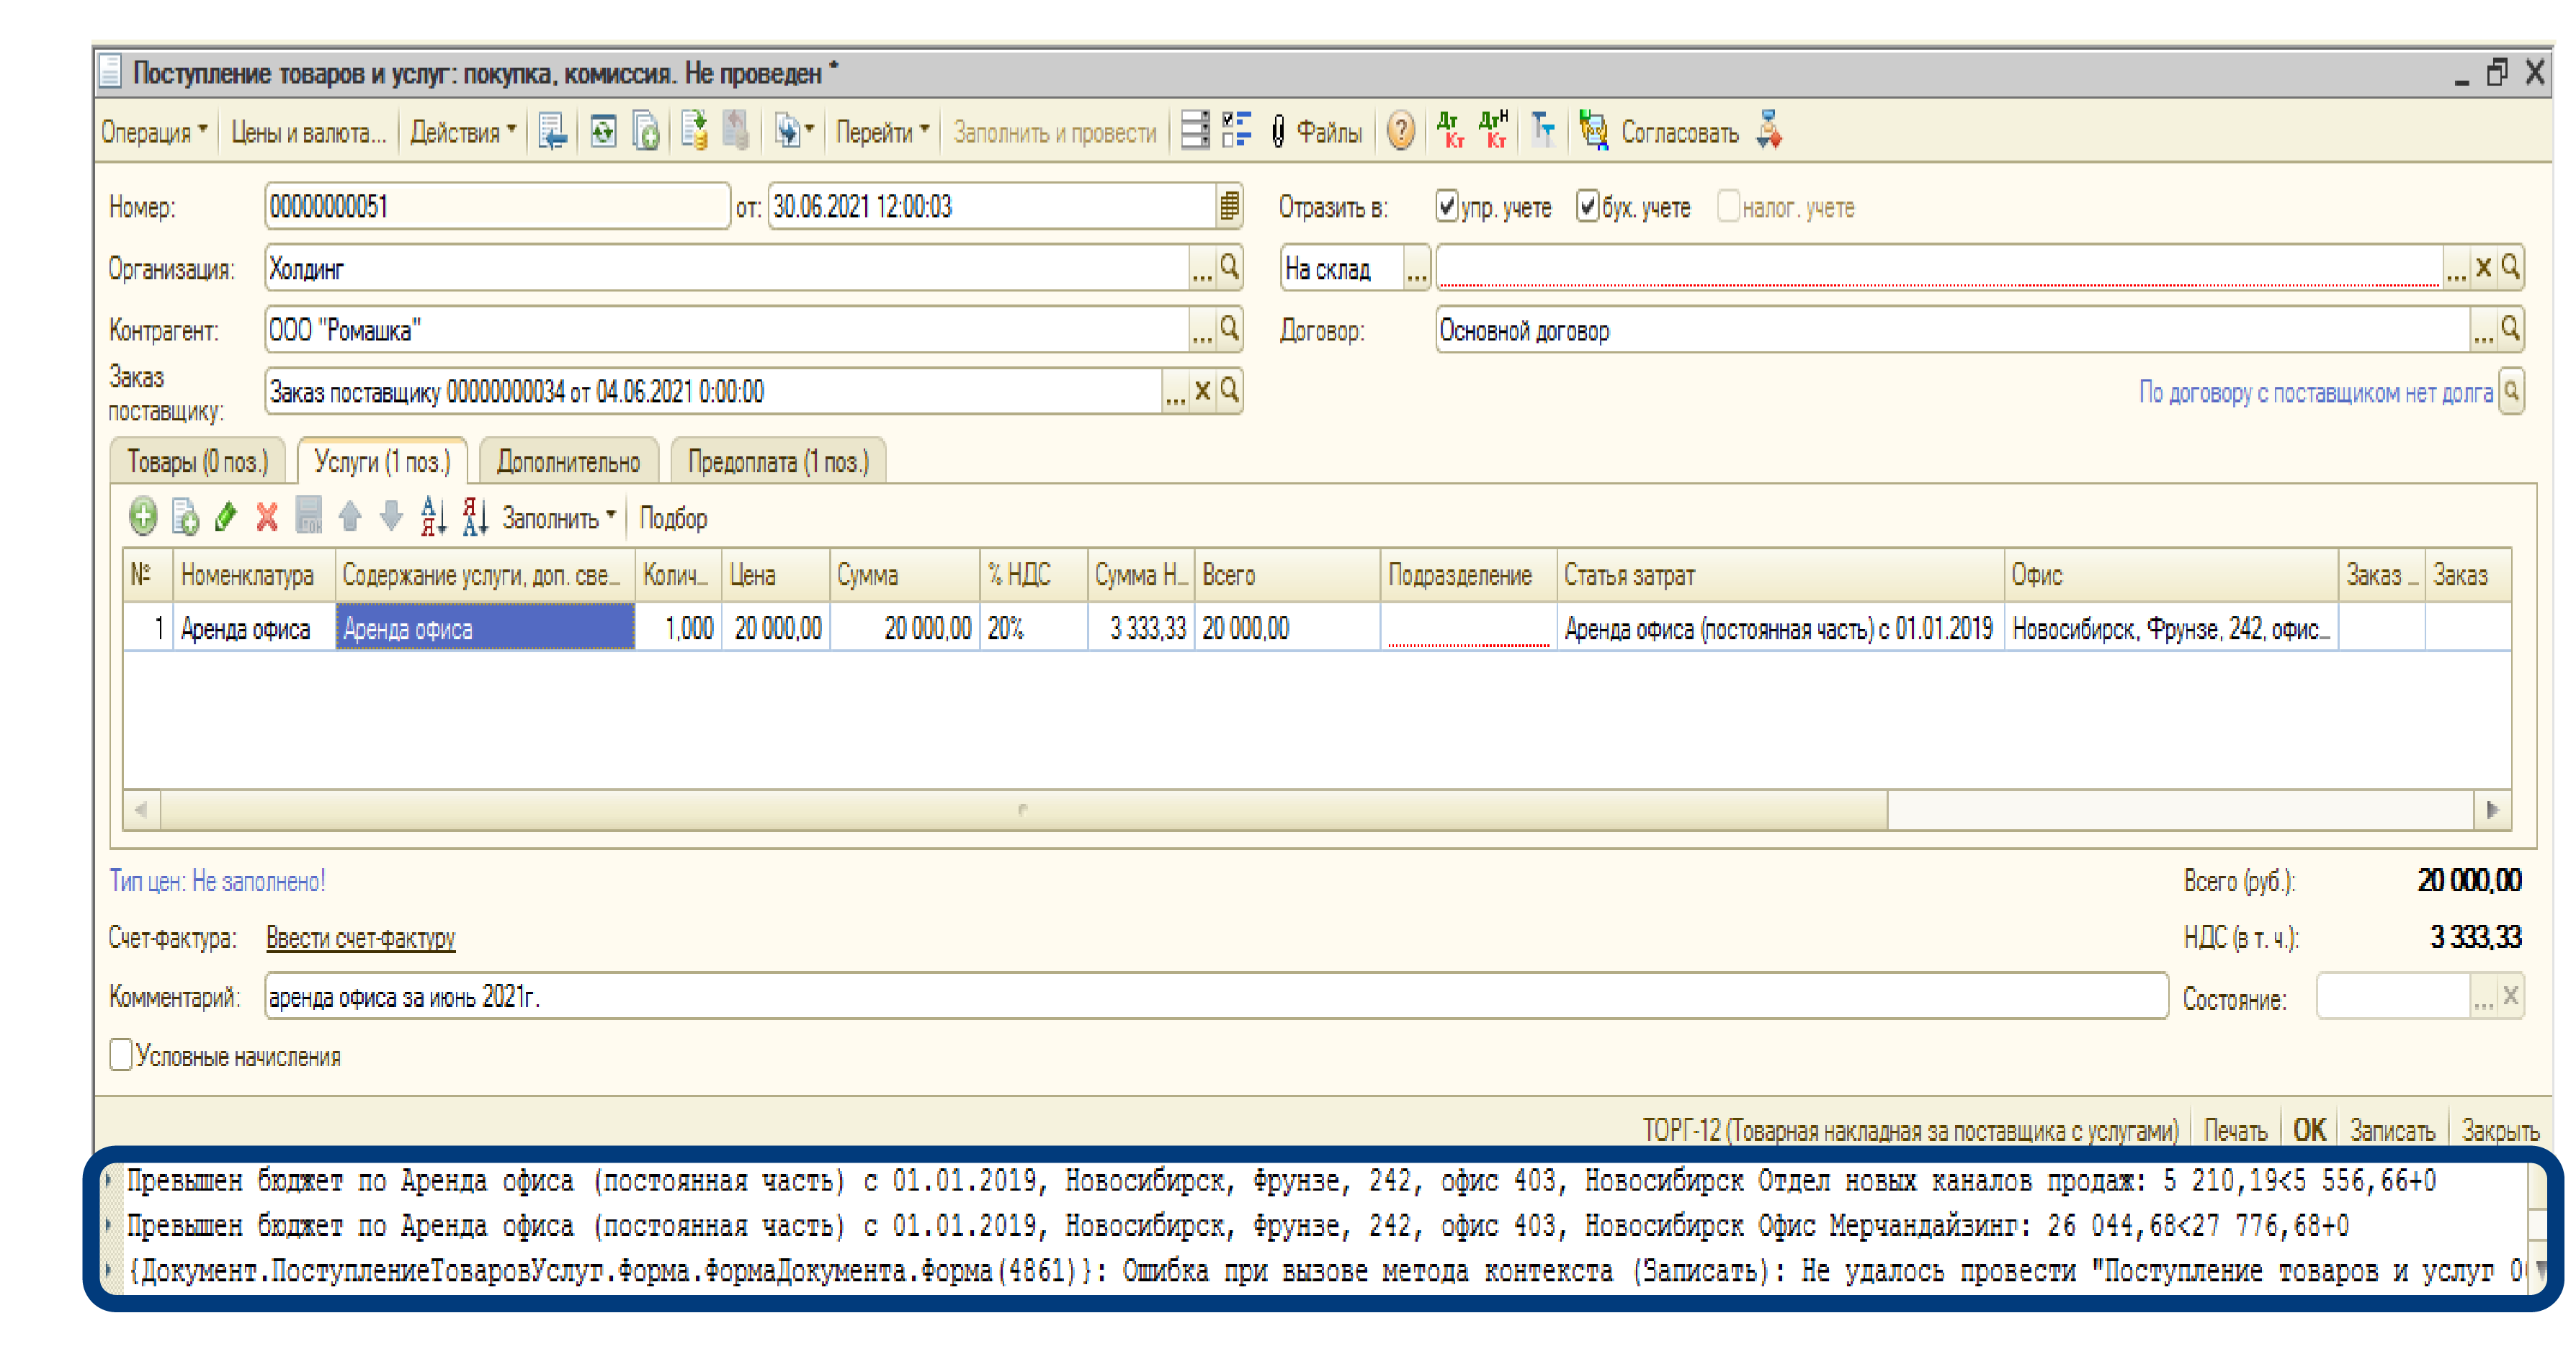Toggle the бух. учете checkbox
Image resolution: width=2576 pixels, height=1372 pixels.
tap(1587, 207)
